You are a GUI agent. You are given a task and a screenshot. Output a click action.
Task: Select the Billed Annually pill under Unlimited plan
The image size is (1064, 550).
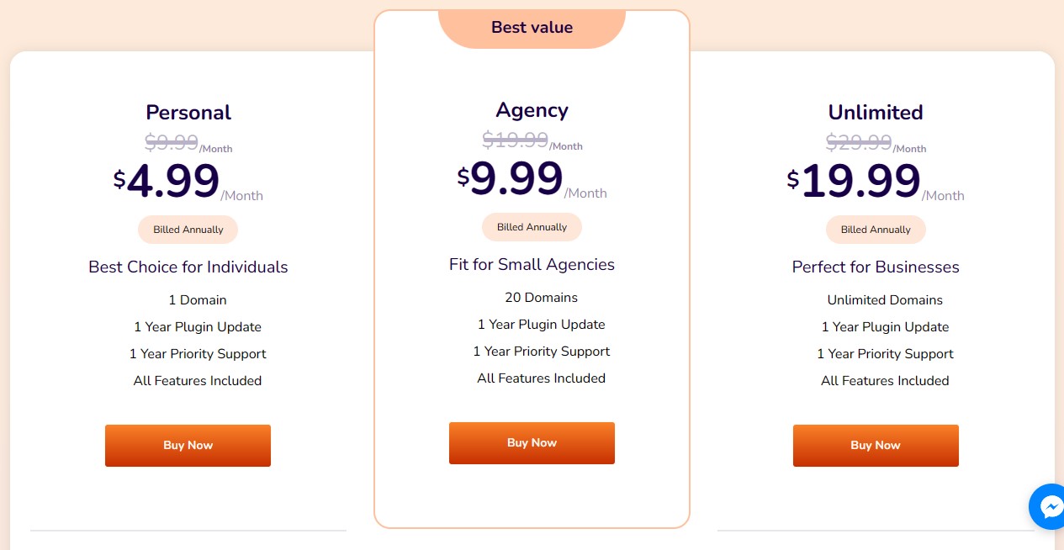876,229
